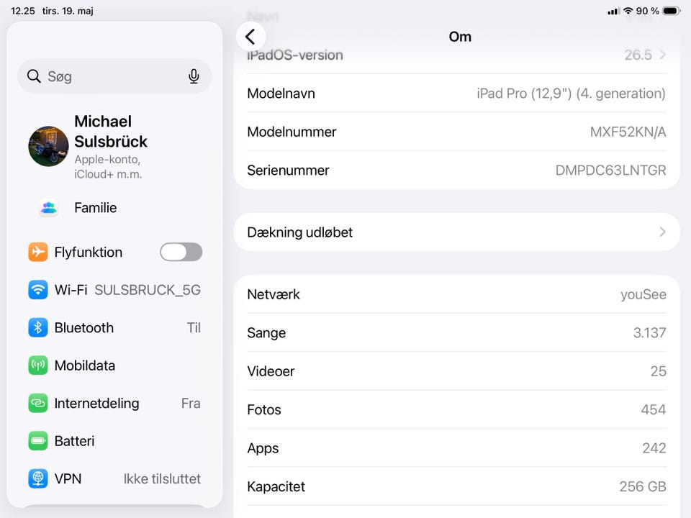Viewport: 691px width, 518px height.
Task: Toggle the Flyfunktion switch
Action: tap(181, 252)
